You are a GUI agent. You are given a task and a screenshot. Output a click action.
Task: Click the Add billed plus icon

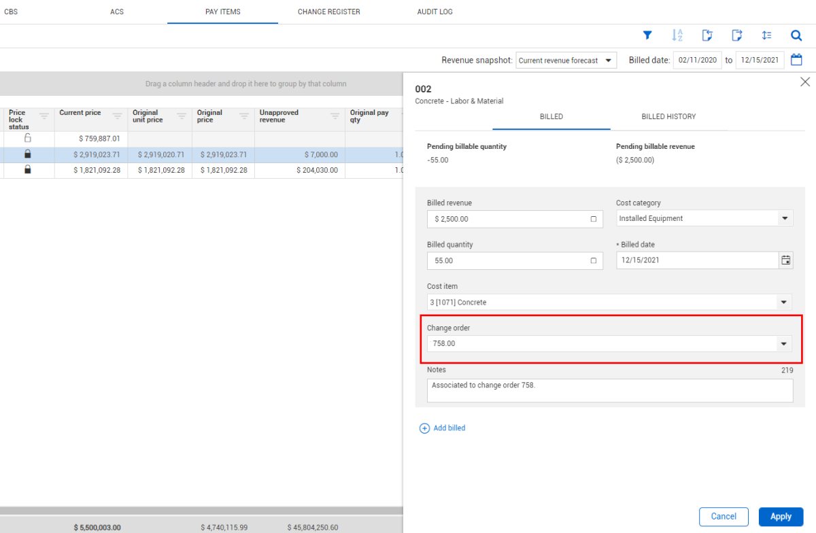pos(424,428)
